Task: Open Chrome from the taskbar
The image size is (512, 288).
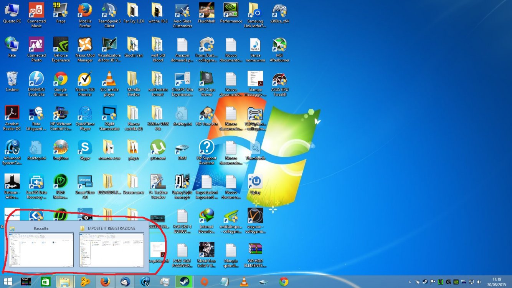Action: point(284,281)
